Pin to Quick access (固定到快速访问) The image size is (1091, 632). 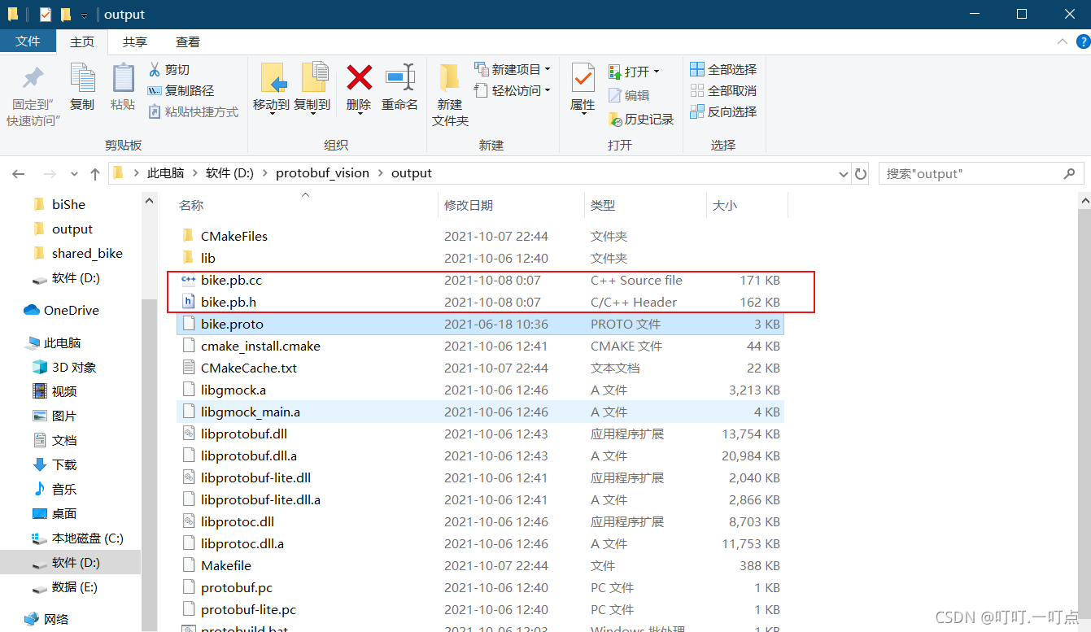(x=33, y=94)
